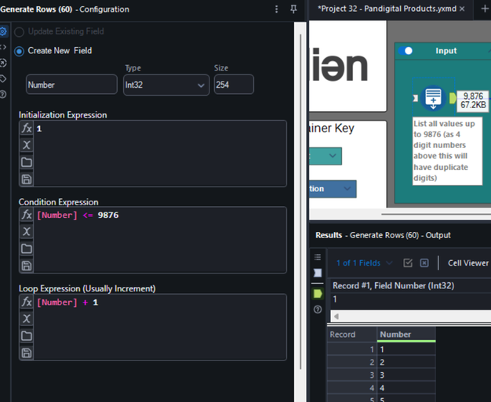Select Update Existing Field radio button
Image resolution: width=491 pixels, height=402 pixels.
(x=19, y=31)
